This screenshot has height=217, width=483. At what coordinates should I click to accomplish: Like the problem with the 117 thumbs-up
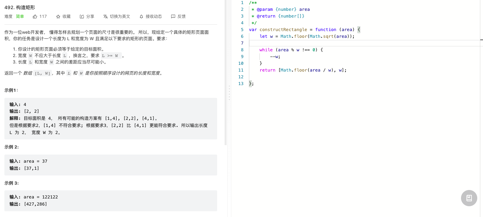[40, 16]
